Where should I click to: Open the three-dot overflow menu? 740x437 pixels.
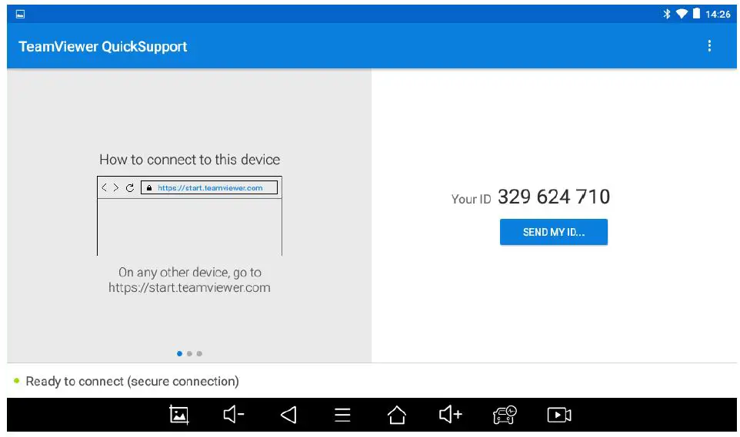click(709, 46)
